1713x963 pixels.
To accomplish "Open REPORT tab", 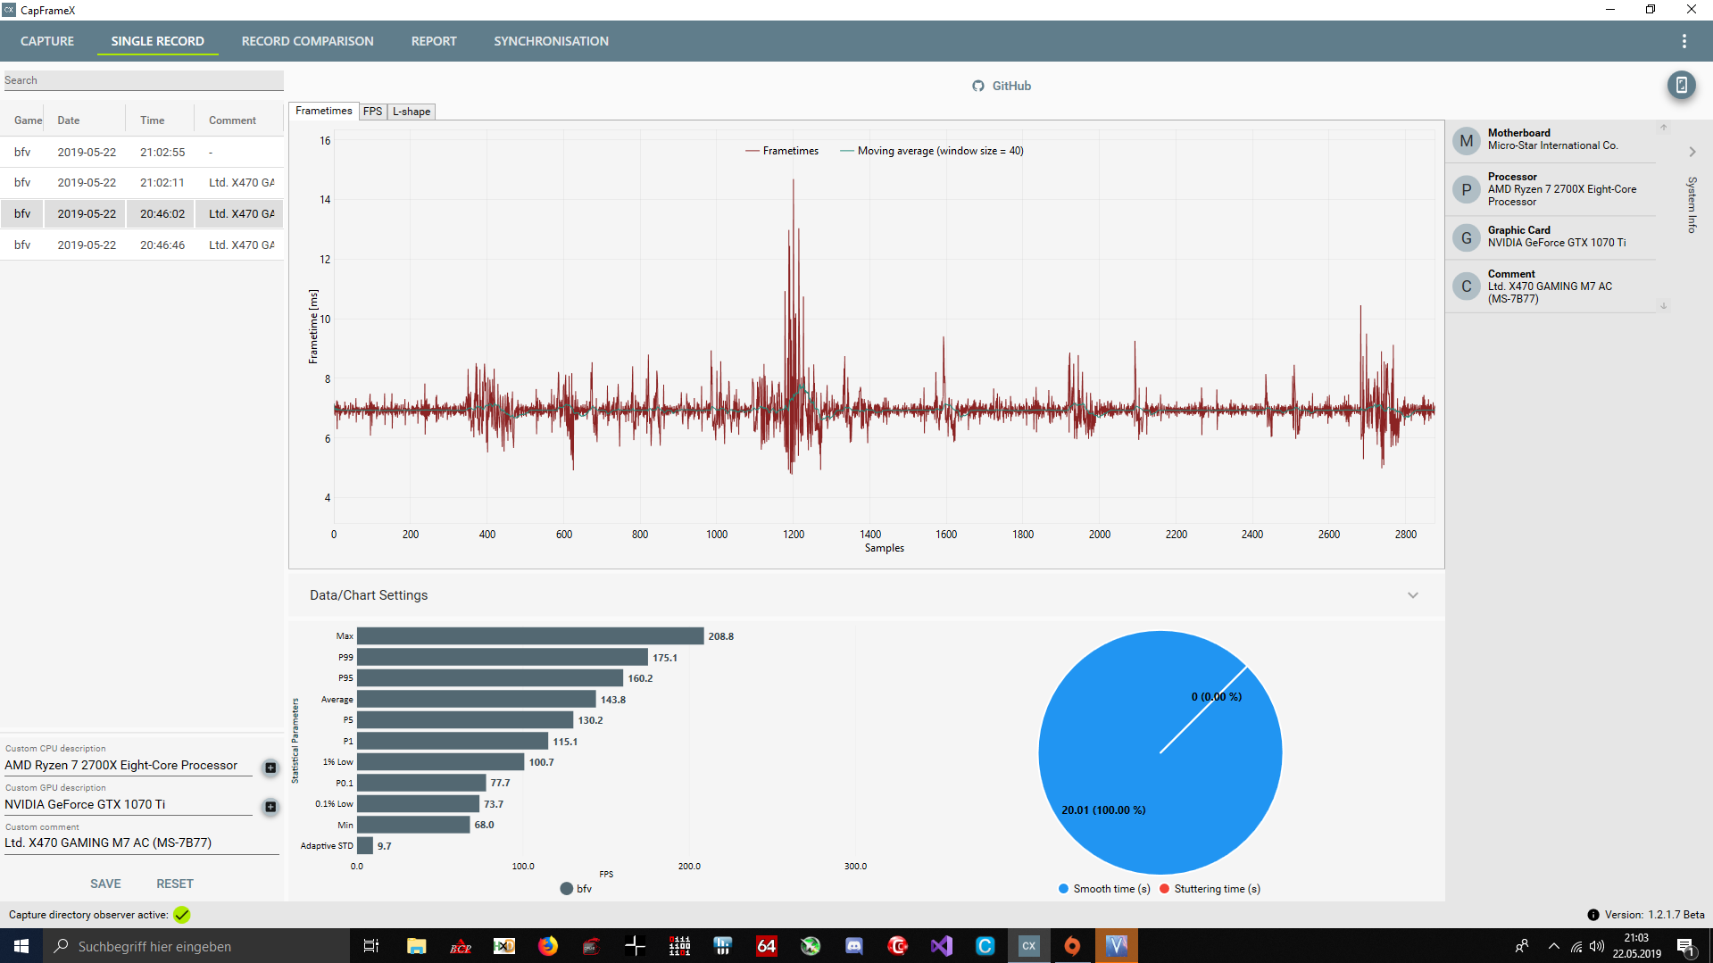I will (434, 41).
